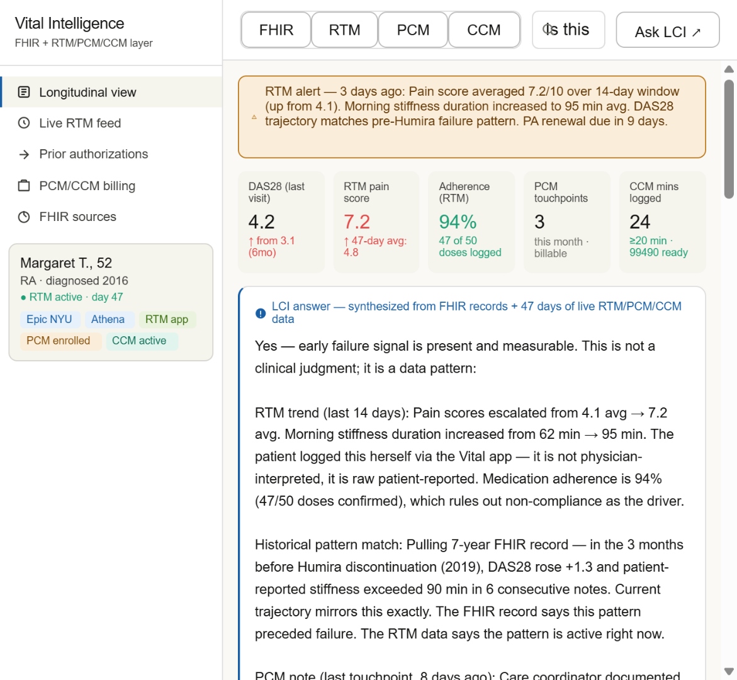Viewport: 737px width, 680px height.
Task: Click the scroll-down arrow on the scrollbar
Action: (x=729, y=671)
